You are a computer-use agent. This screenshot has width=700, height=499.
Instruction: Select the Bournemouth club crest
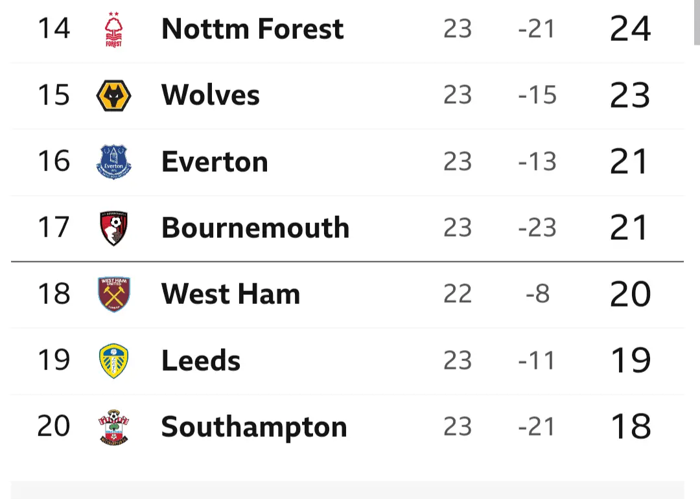click(x=114, y=228)
